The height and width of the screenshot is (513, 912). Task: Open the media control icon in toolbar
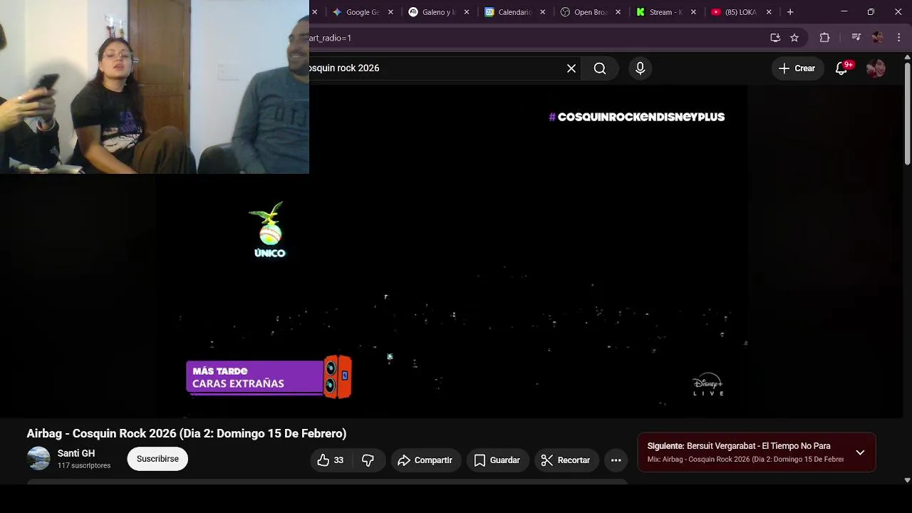click(x=856, y=38)
